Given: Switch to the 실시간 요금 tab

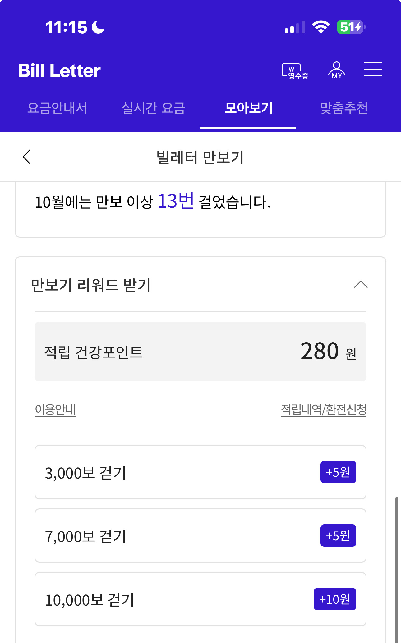Looking at the screenshot, I should [x=153, y=108].
